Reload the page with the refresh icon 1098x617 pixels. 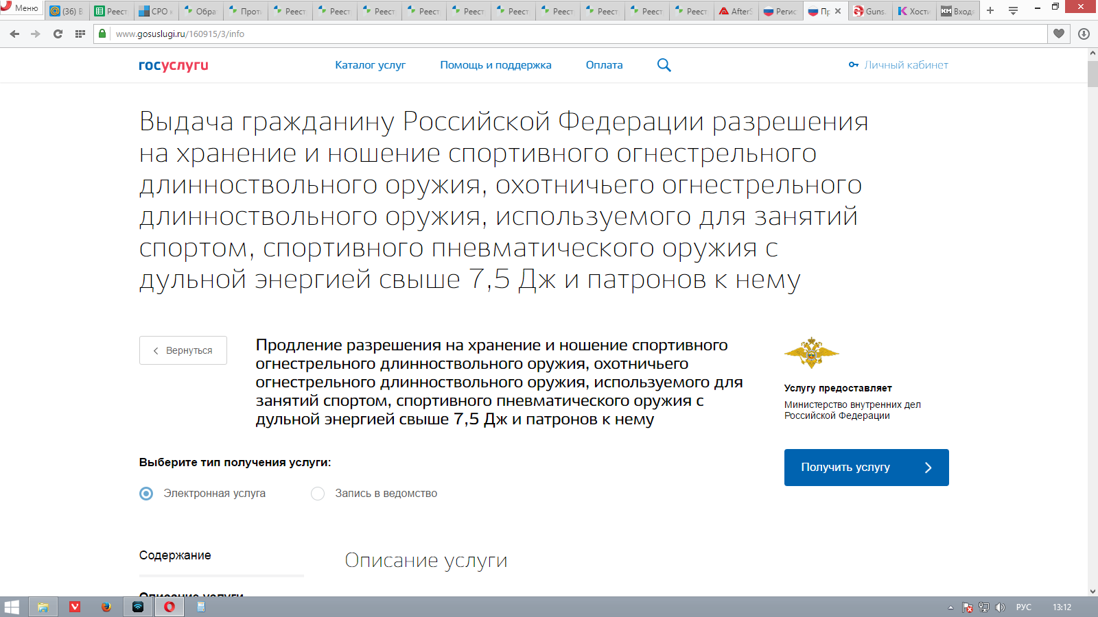tap(58, 34)
